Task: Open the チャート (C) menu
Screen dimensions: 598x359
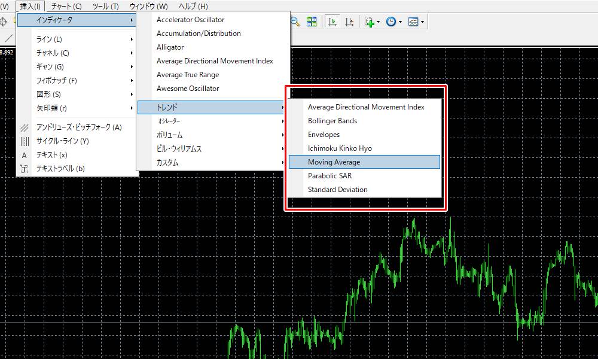Action: pos(66,6)
